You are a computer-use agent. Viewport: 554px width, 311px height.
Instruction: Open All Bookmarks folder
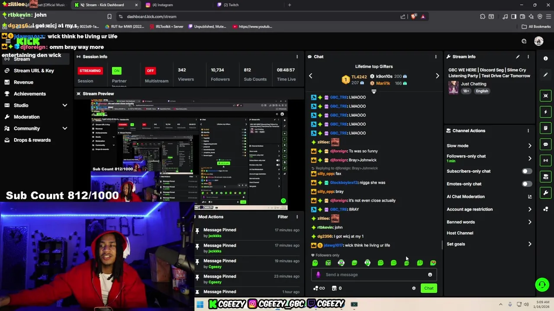[x=536, y=26]
